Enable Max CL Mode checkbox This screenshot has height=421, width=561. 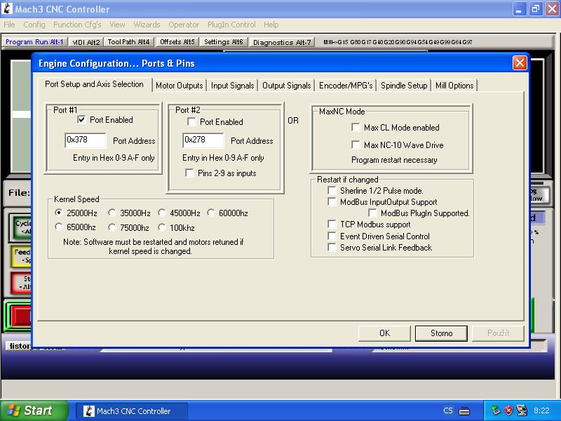(x=356, y=128)
